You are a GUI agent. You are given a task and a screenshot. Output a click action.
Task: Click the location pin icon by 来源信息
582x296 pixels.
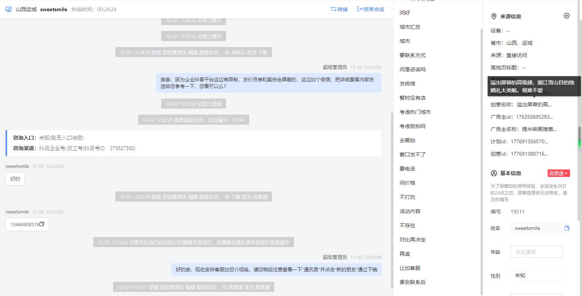(494, 16)
